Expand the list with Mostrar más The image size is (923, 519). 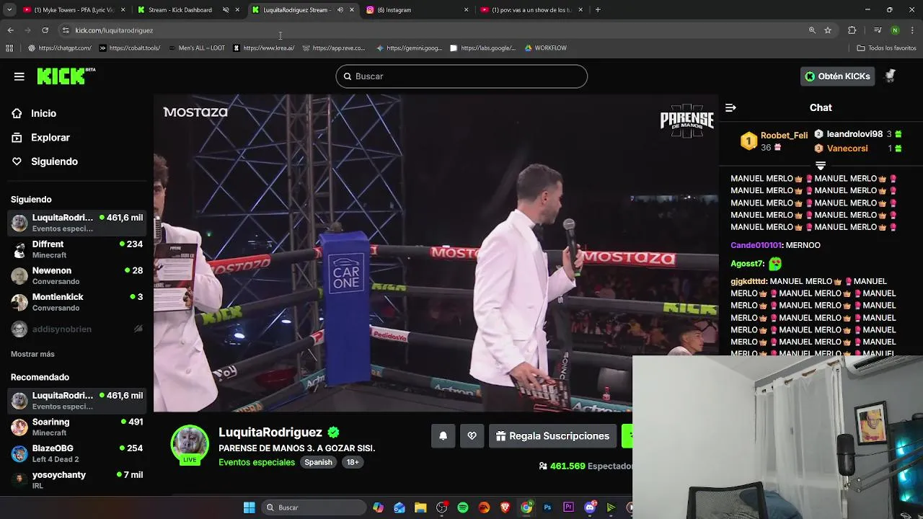32,354
